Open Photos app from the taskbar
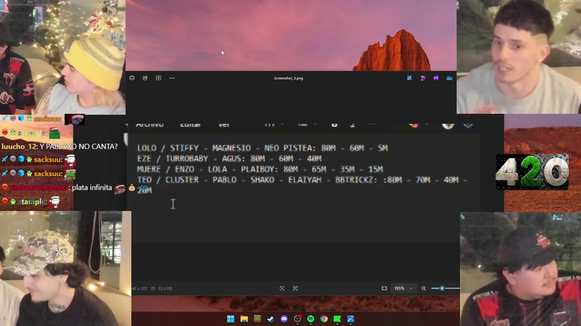Screen dimensions: 581x326 pyautogui.click(x=350, y=319)
